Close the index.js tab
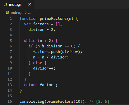Screen dimensions: 129x105 pos(30,4)
